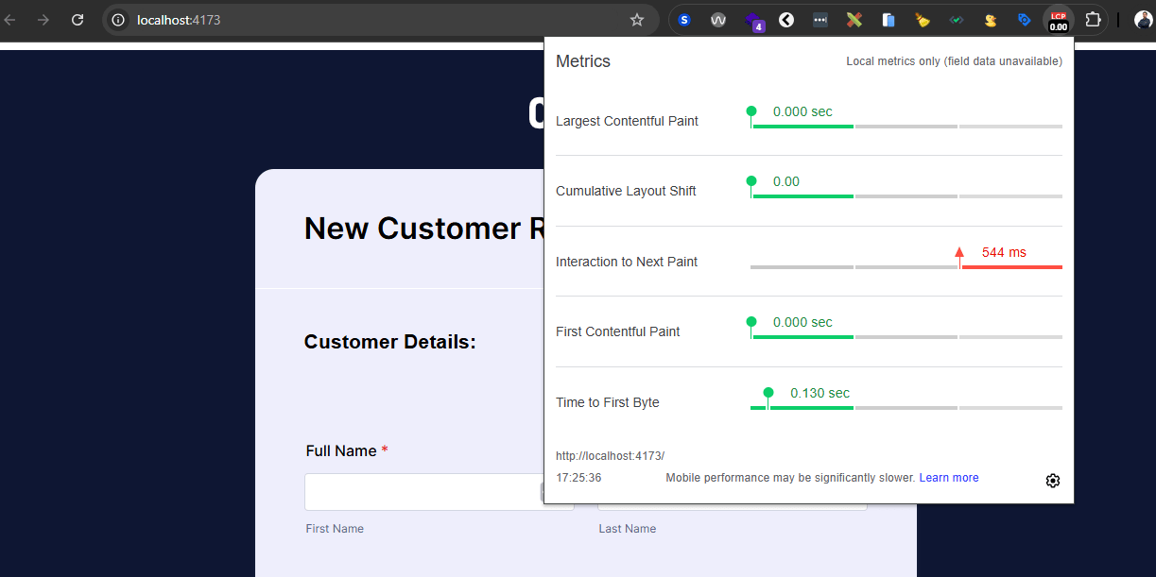Click the white circle left-chevron extension
Screen dimensions: 1156x577
click(786, 20)
